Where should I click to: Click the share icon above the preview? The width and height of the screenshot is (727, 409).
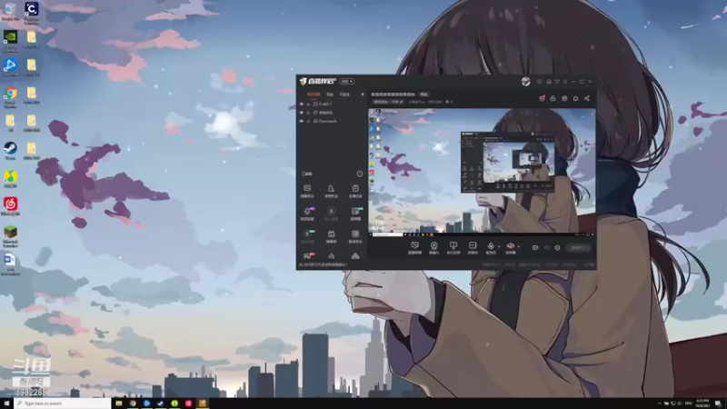click(587, 98)
